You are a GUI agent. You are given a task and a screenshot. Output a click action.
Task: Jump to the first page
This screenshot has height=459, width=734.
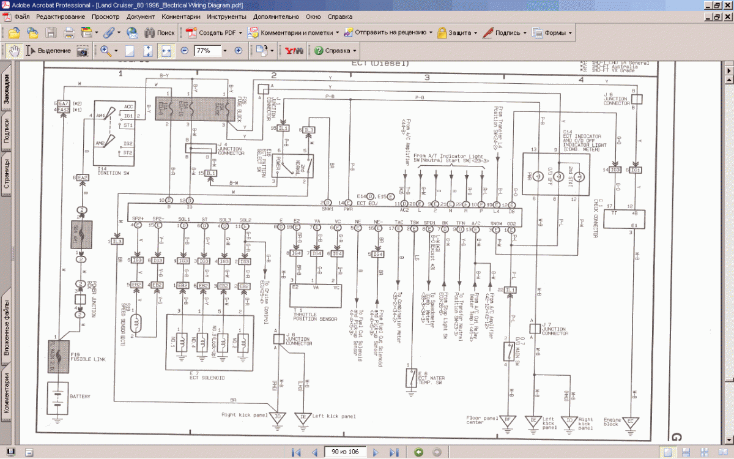[297, 452]
